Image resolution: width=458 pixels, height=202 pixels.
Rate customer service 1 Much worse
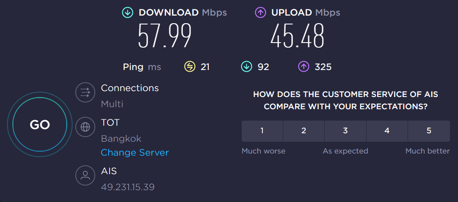(262, 131)
